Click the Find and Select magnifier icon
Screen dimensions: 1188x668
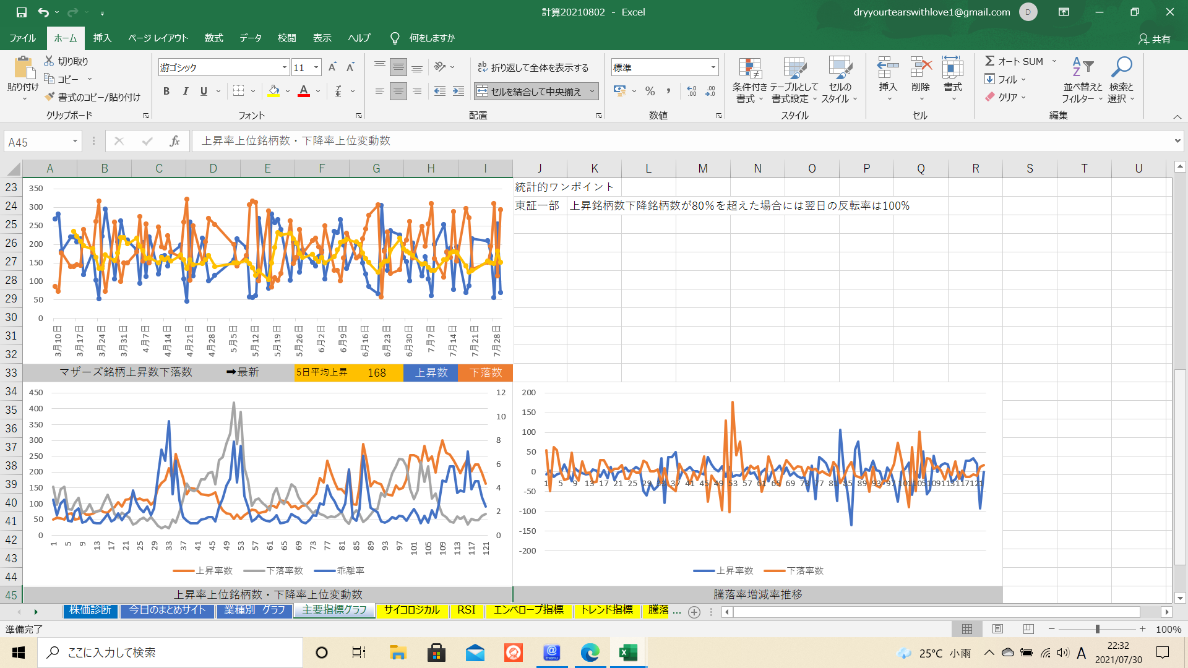click(x=1121, y=67)
